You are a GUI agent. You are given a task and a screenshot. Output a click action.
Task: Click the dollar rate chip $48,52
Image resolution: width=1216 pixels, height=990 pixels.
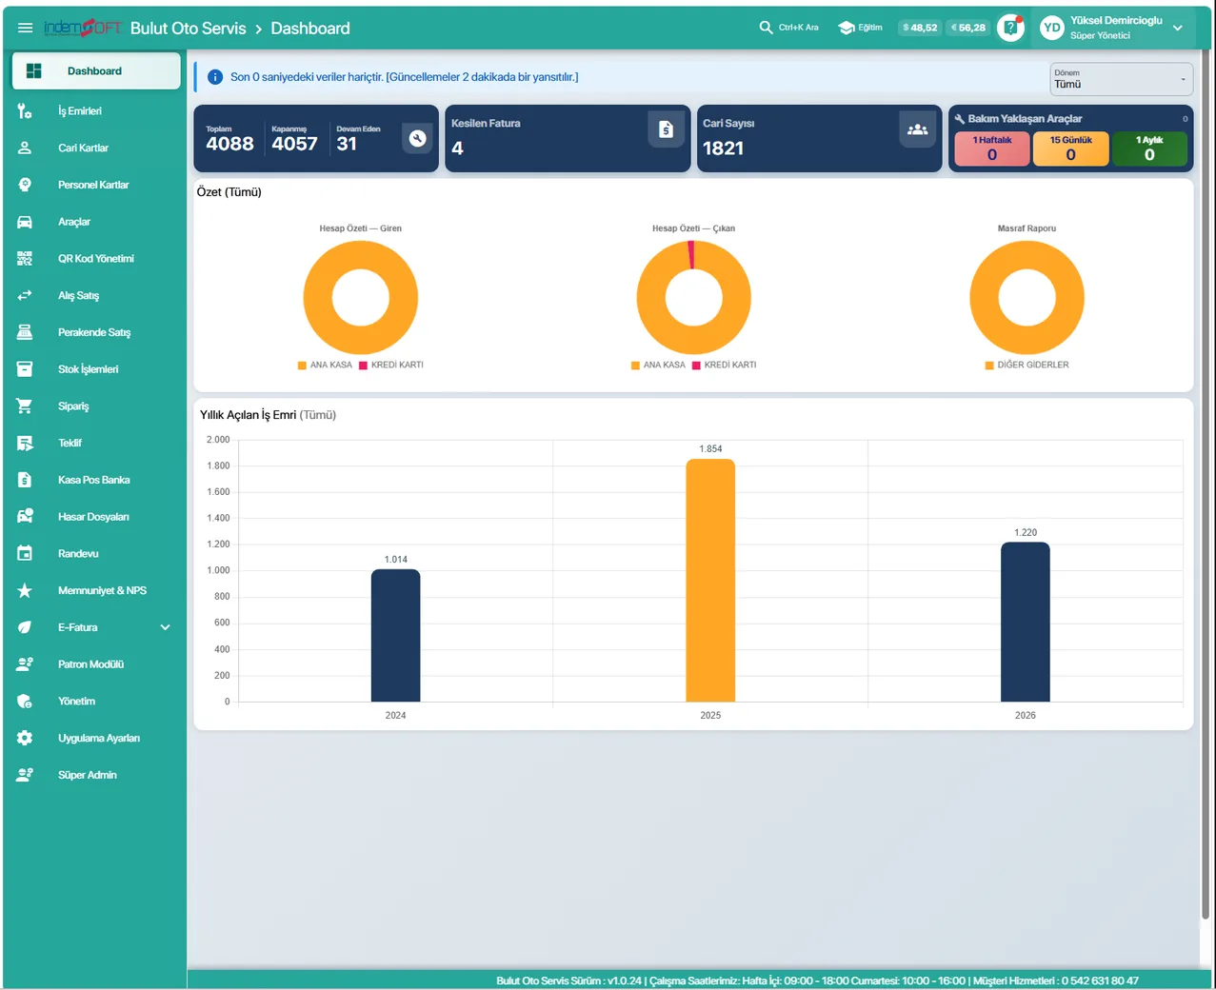(920, 28)
